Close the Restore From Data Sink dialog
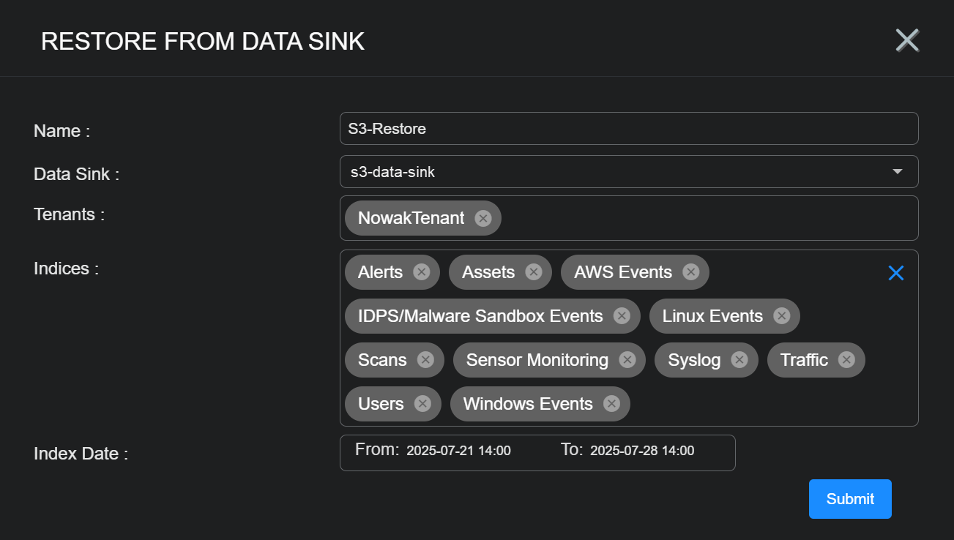The width and height of the screenshot is (954, 540). pyautogui.click(x=907, y=40)
